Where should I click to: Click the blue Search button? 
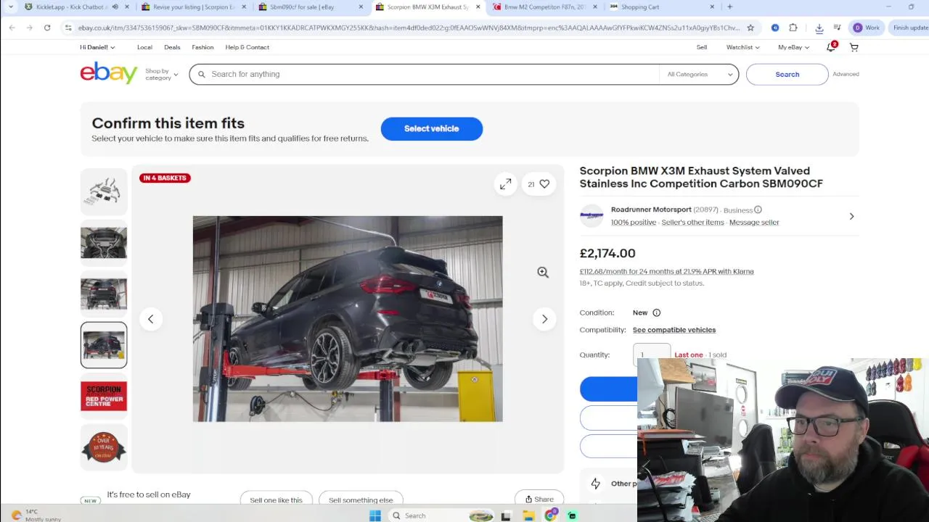click(787, 74)
